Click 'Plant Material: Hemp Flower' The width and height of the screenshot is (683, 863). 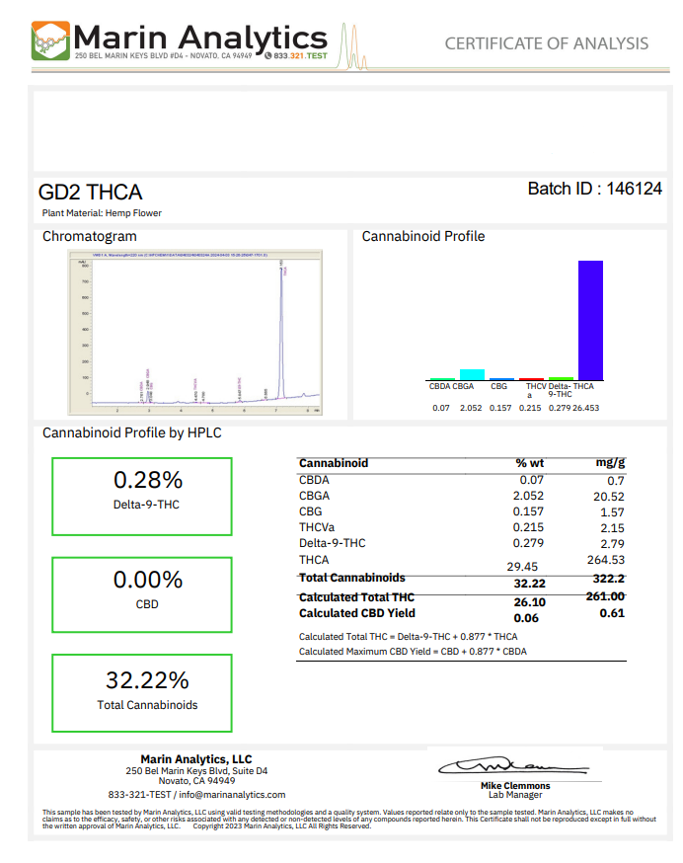click(102, 213)
